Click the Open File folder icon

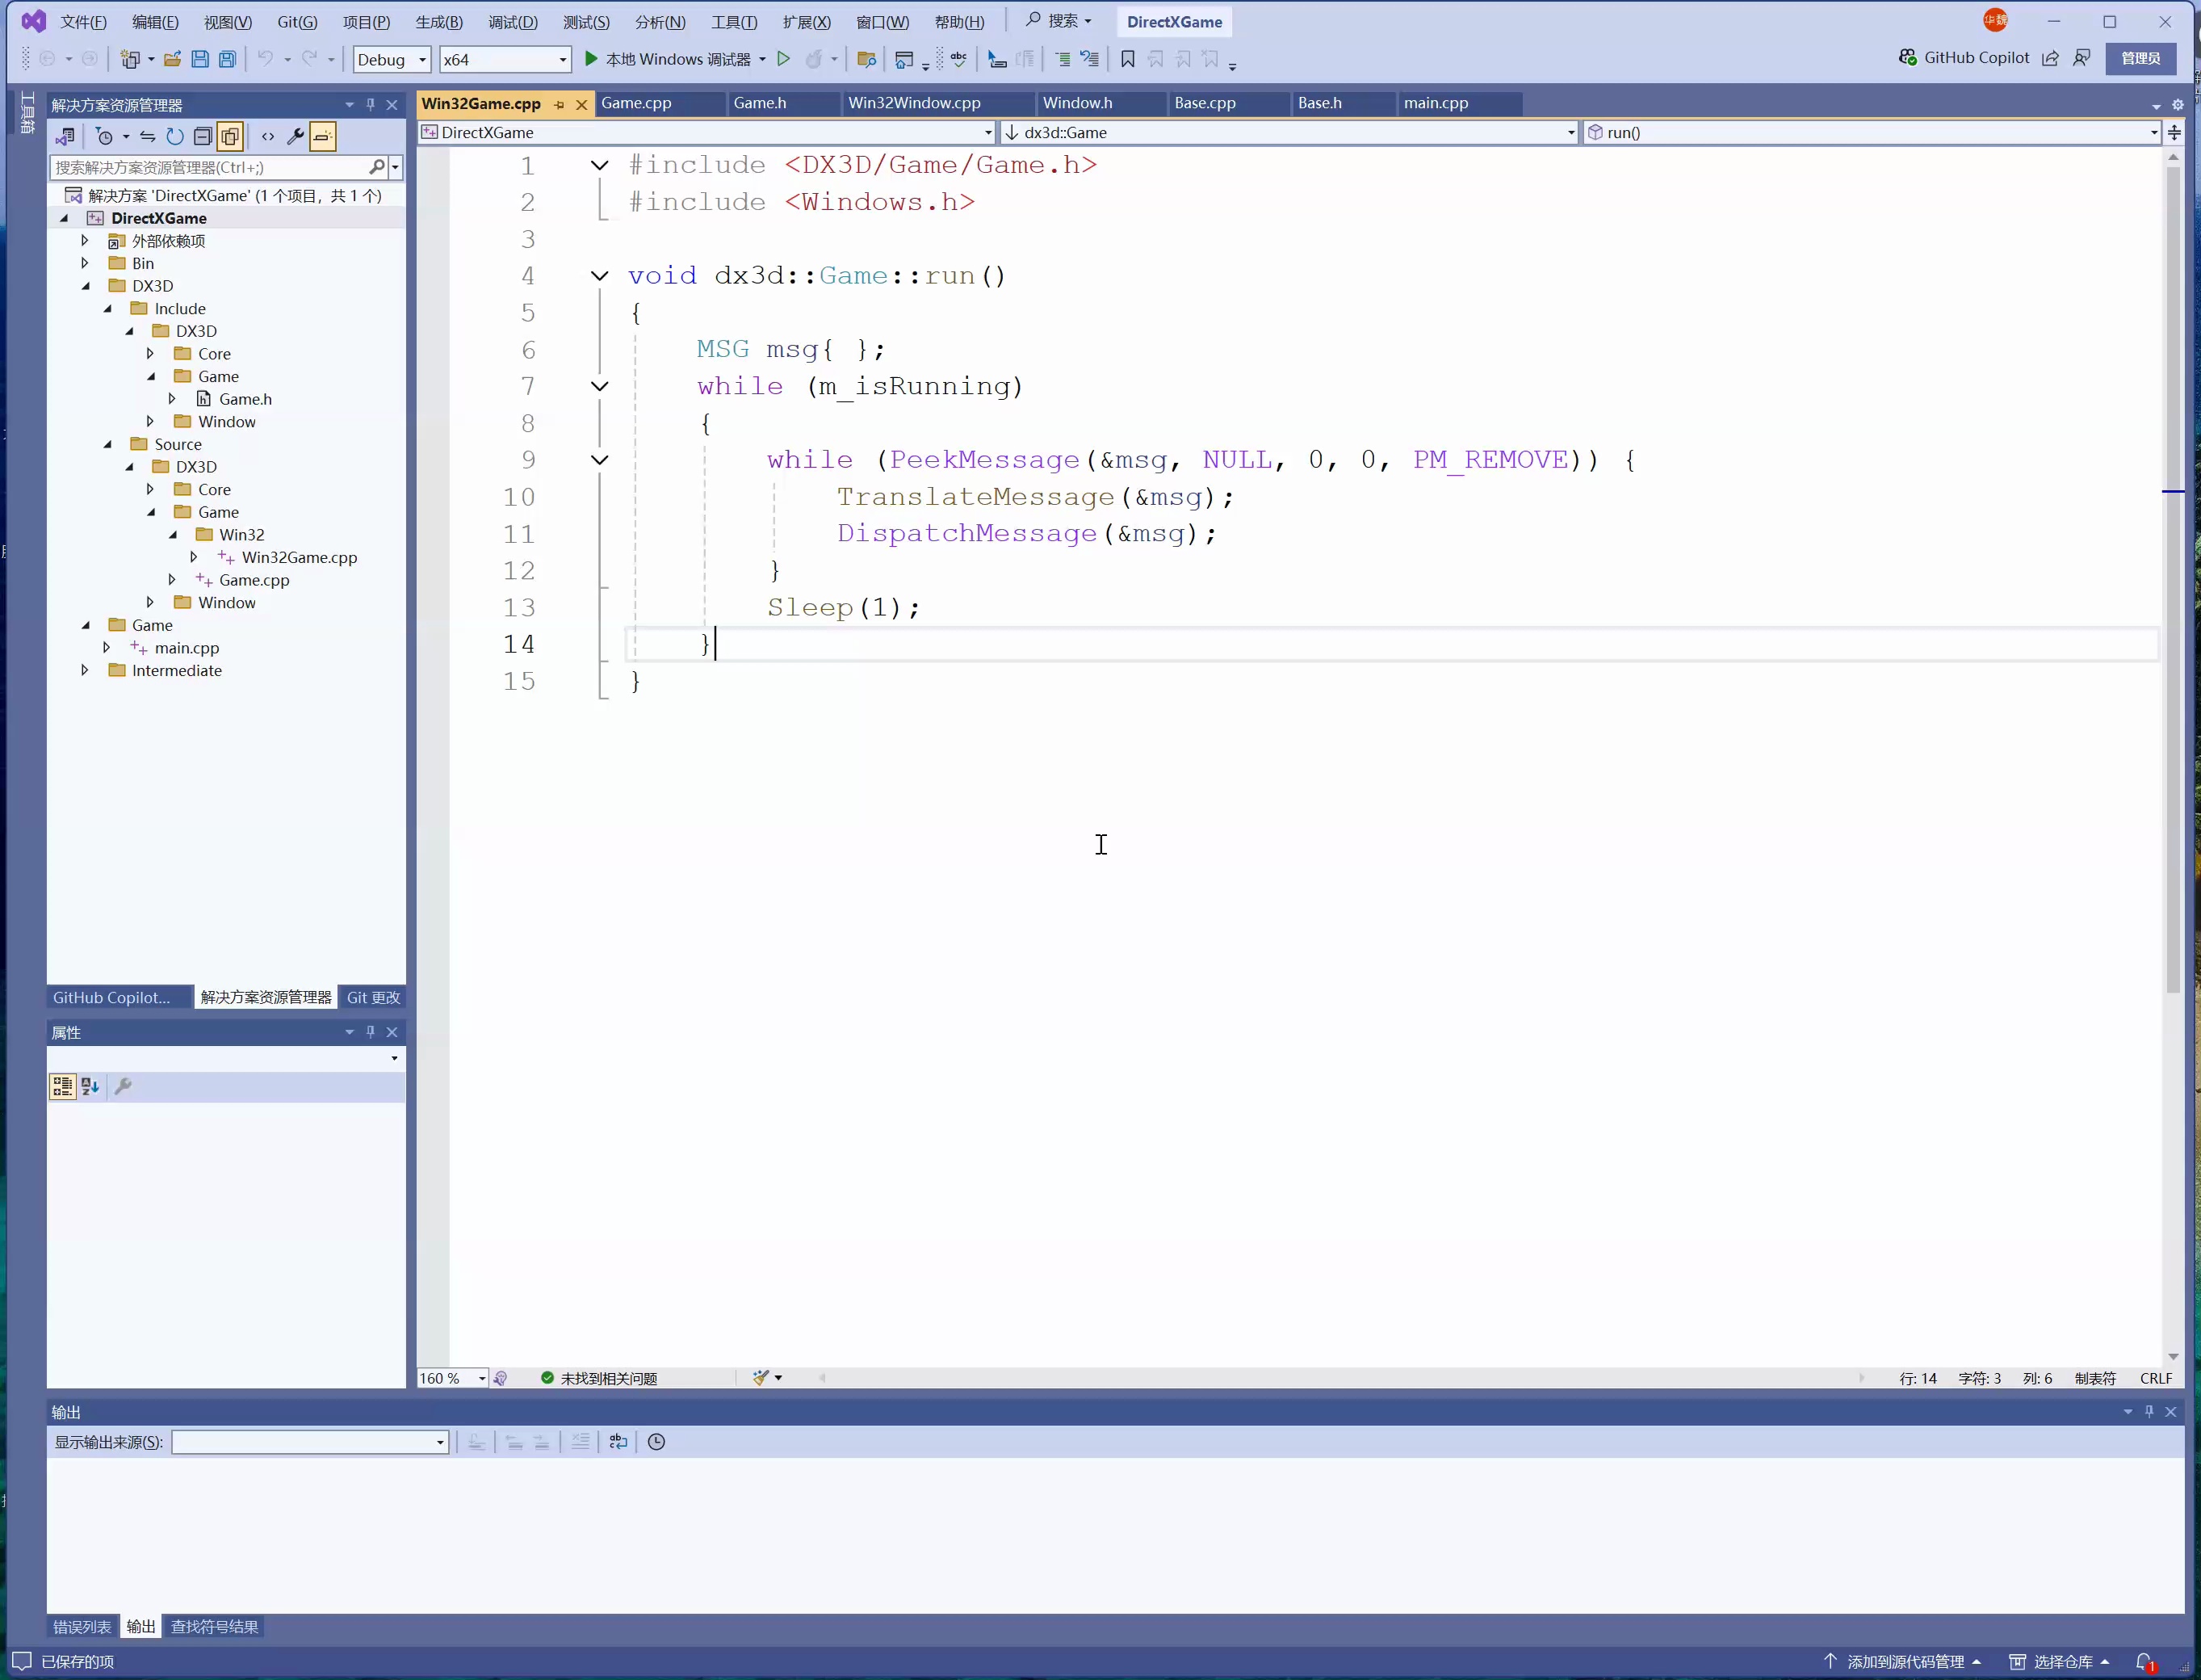(172, 59)
